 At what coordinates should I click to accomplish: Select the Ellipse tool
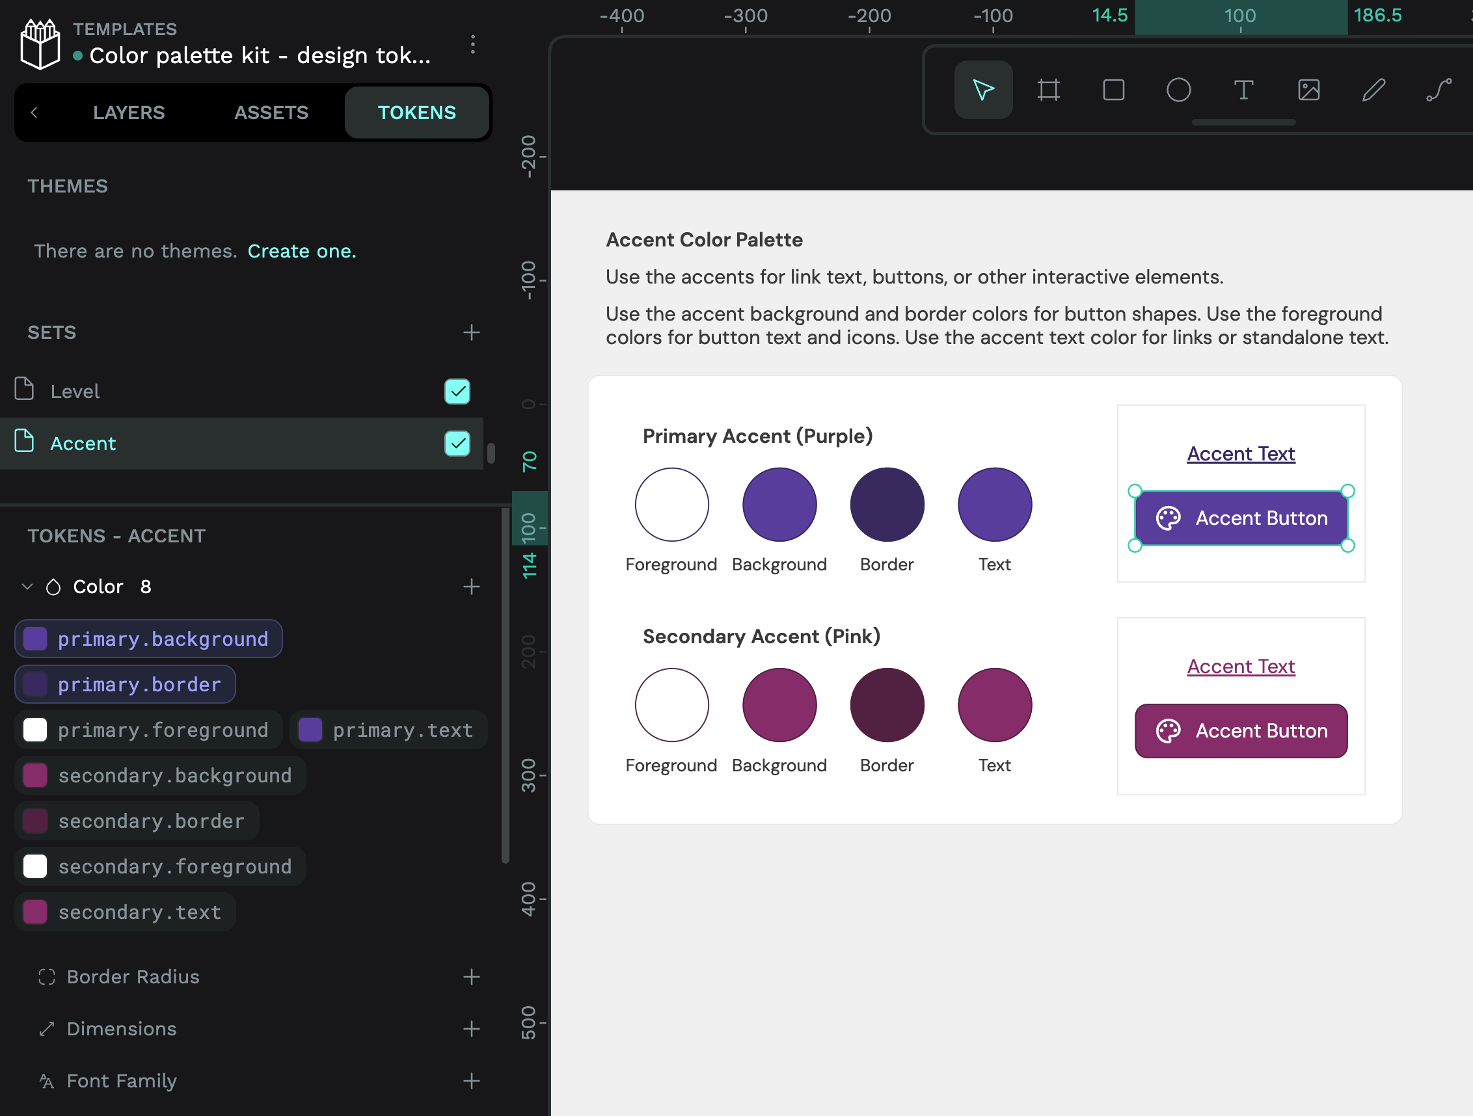pyautogui.click(x=1178, y=90)
